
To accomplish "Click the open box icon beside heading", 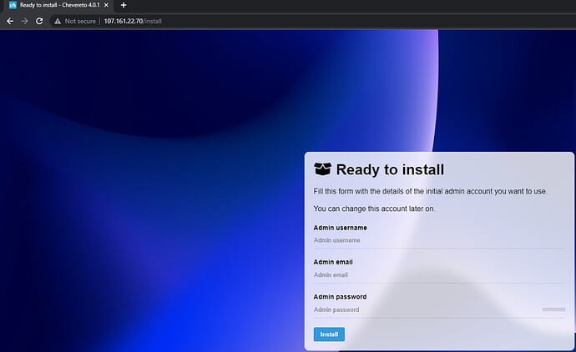I will click(322, 169).
